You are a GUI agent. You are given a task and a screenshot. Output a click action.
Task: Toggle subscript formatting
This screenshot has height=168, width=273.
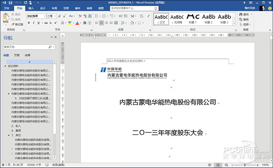click(x=51, y=23)
